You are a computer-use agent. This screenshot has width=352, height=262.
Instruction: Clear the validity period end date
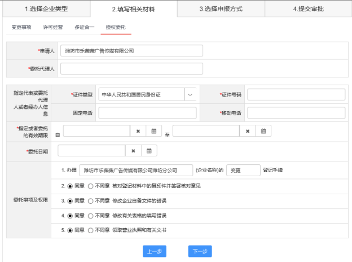(248, 131)
